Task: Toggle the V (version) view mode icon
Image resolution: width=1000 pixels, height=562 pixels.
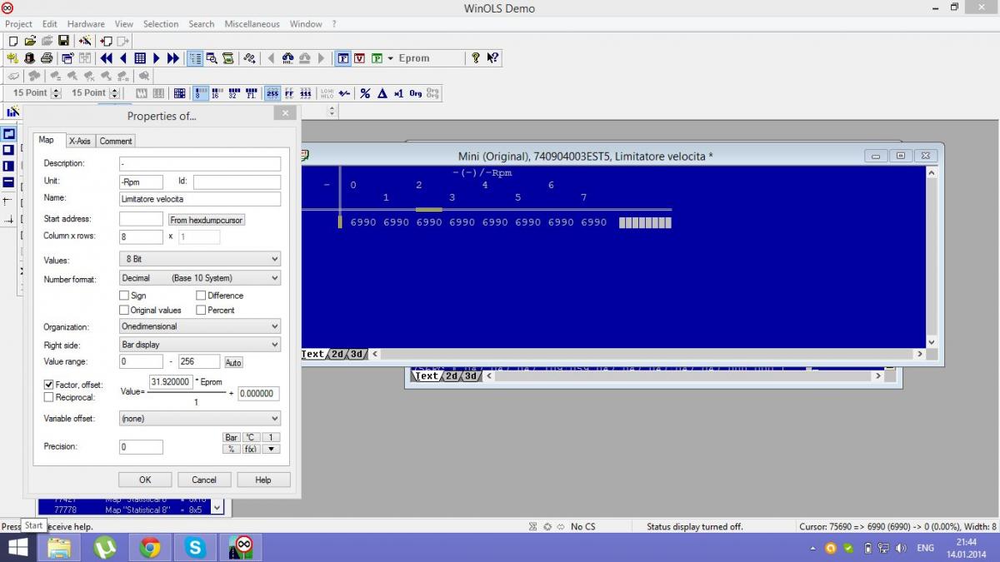Action: coord(359,58)
